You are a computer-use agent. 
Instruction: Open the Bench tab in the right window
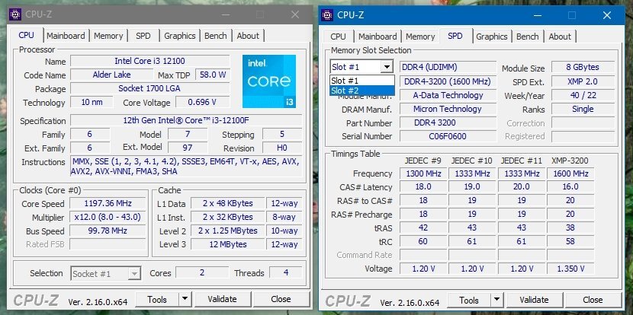527,37
